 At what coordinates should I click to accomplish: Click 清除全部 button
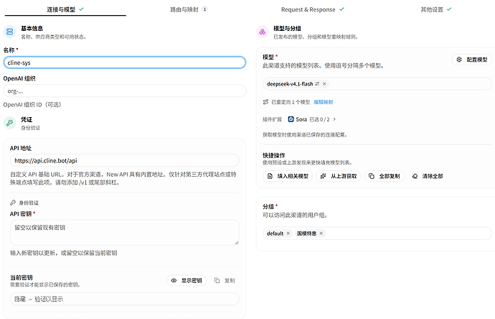click(428, 176)
